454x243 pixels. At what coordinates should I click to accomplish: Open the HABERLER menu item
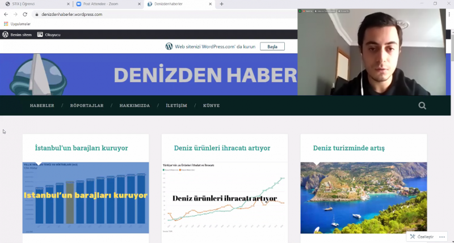click(x=42, y=105)
